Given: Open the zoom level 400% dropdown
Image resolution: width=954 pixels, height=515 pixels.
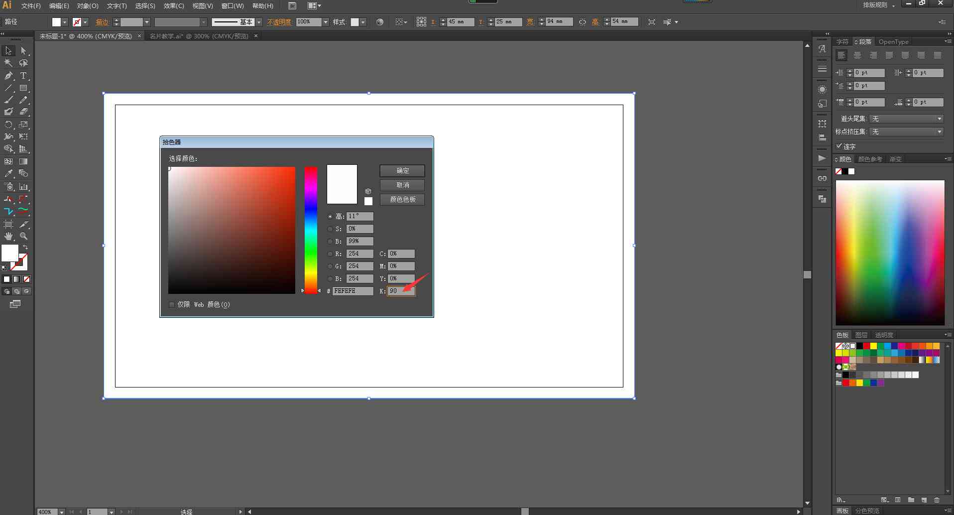Looking at the screenshot, I should (x=62, y=512).
